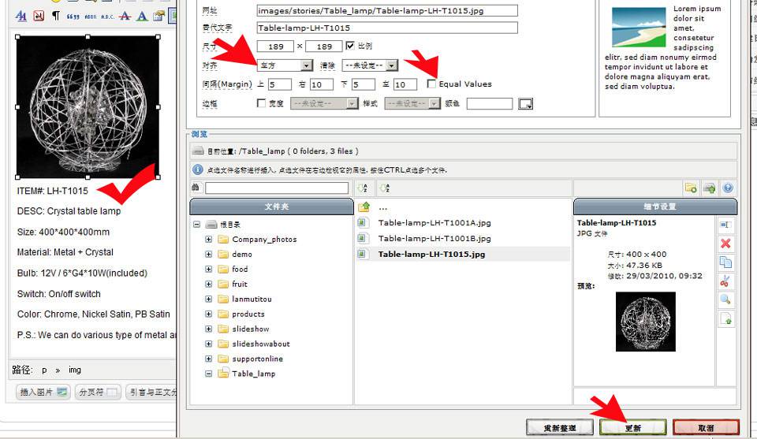The image size is (757, 439).
Task: Click the alternate text input field
Action: 387,28
